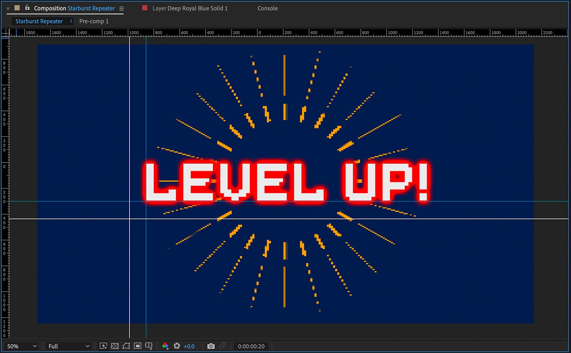Click the Reset Exposure aperture icon
The width and height of the screenshot is (571, 353).
177,346
